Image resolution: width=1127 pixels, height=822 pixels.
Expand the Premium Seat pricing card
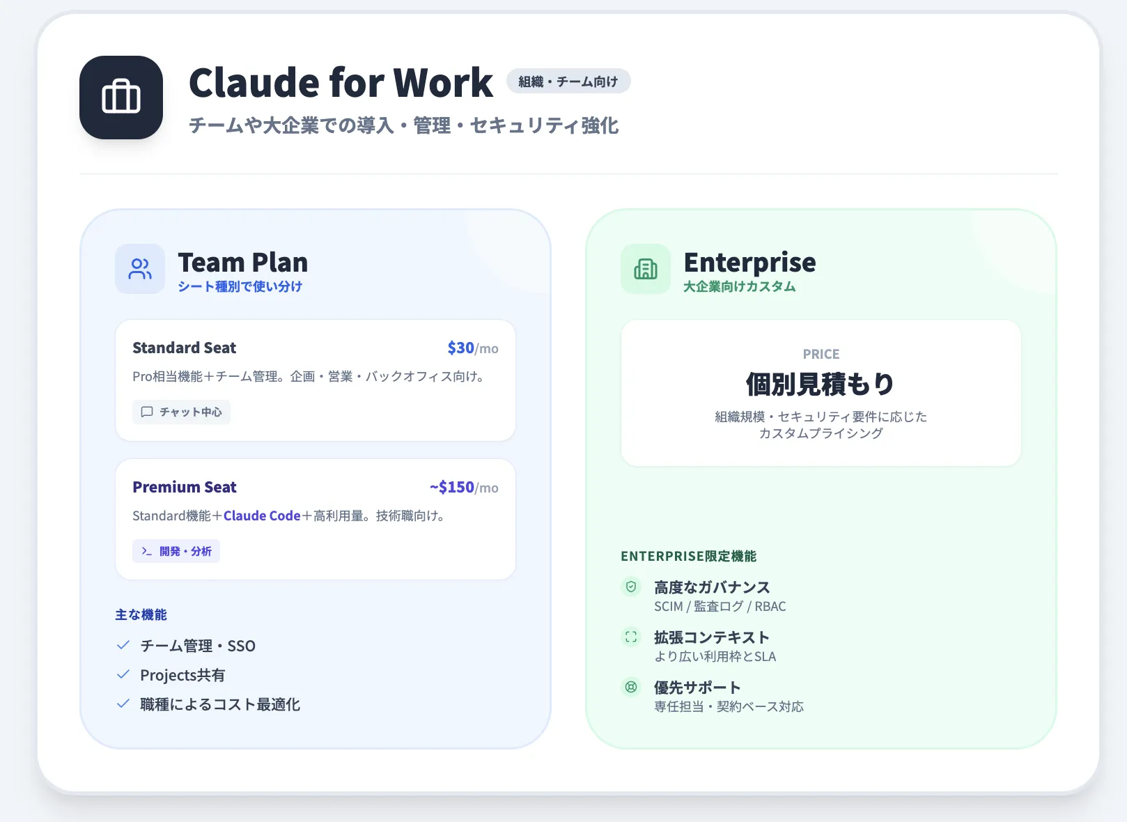315,519
